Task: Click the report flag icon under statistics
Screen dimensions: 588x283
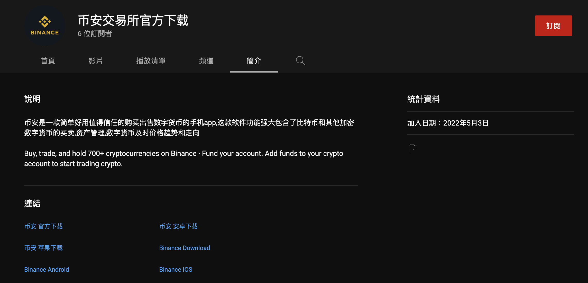Action: pos(413,149)
